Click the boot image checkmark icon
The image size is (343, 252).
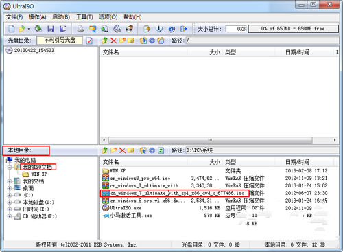pos(89,41)
